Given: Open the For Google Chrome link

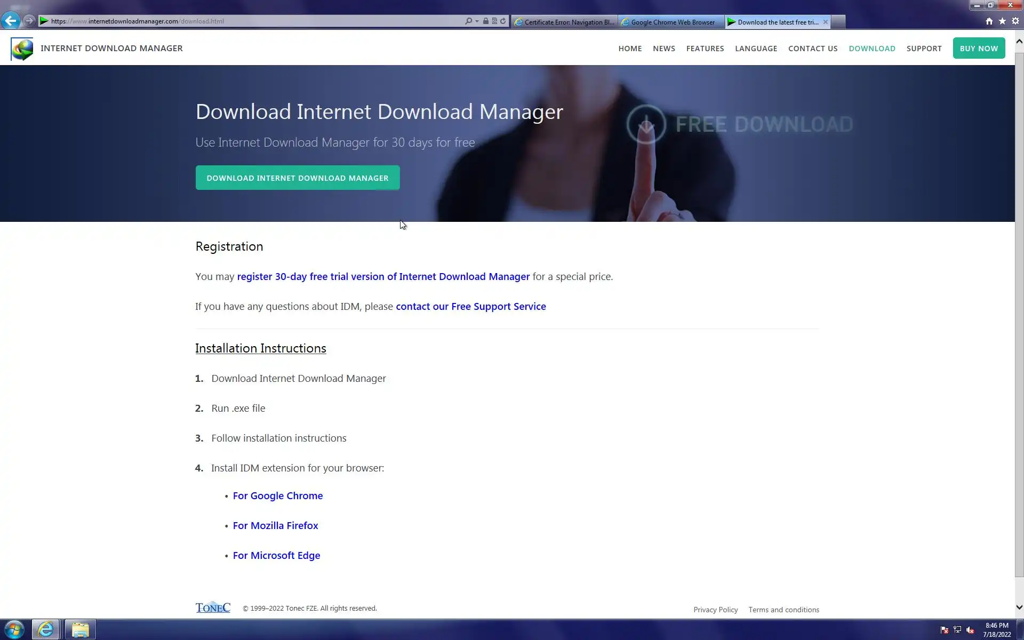Looking at the screenshot, I should (277, 496).
